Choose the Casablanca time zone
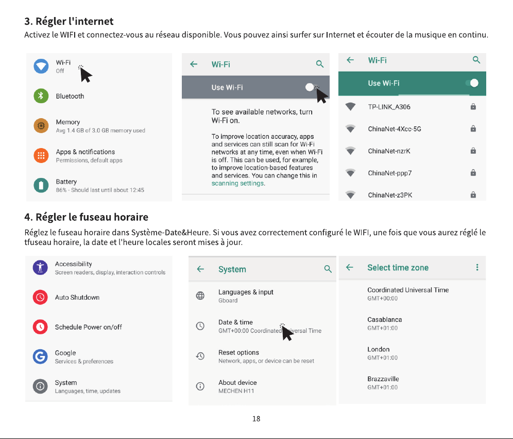The width and height of the screenshot is (513, 439). pos(412,323)
